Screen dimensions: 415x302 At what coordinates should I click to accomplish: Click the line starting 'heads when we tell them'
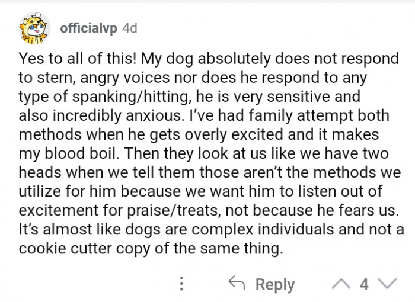pos(199,172)
